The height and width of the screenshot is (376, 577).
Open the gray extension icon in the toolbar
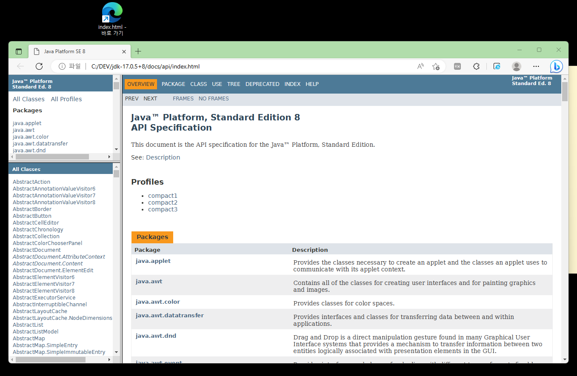[x=457, y=66]
